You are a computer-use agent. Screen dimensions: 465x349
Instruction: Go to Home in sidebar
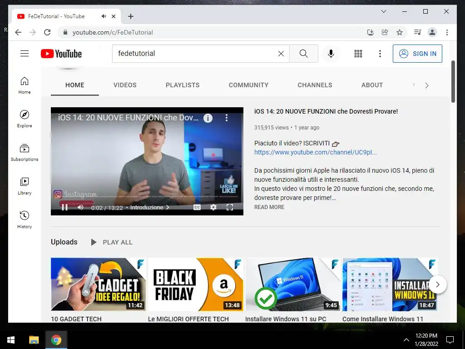point(25,85)
